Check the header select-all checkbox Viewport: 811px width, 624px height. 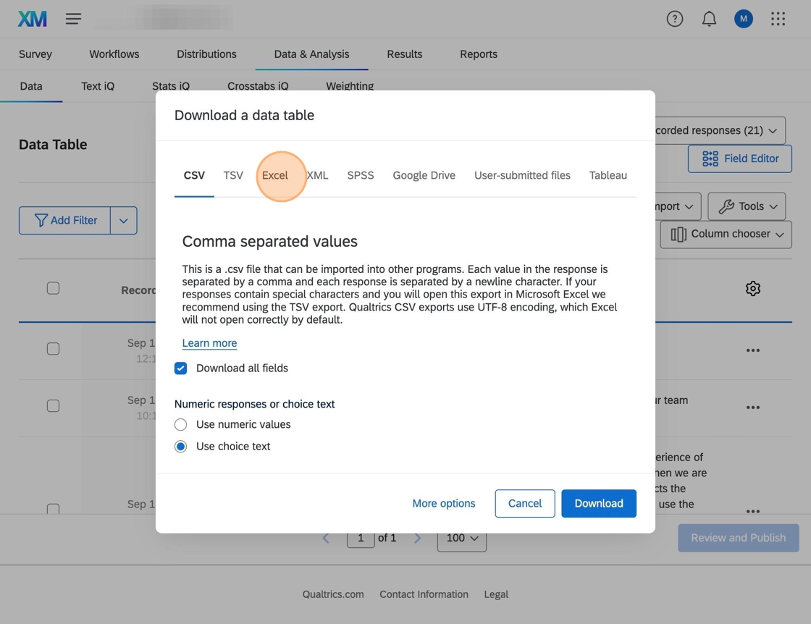pos(53,288)
